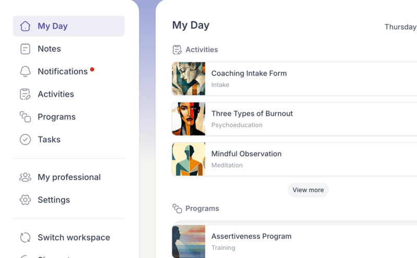Screen dimensions: 417x258
Task: Click the Mindful Observation thumbnail image
Action: pyautogui.click(x=189, y=159)
